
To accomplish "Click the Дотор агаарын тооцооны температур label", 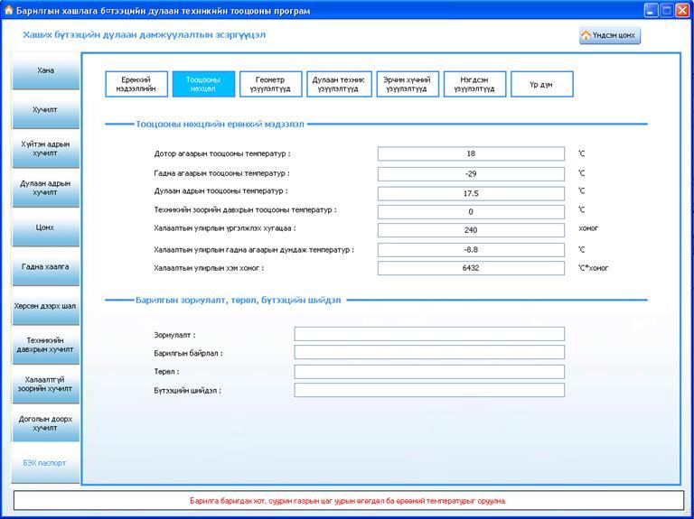I will click(x=222, y=153).
